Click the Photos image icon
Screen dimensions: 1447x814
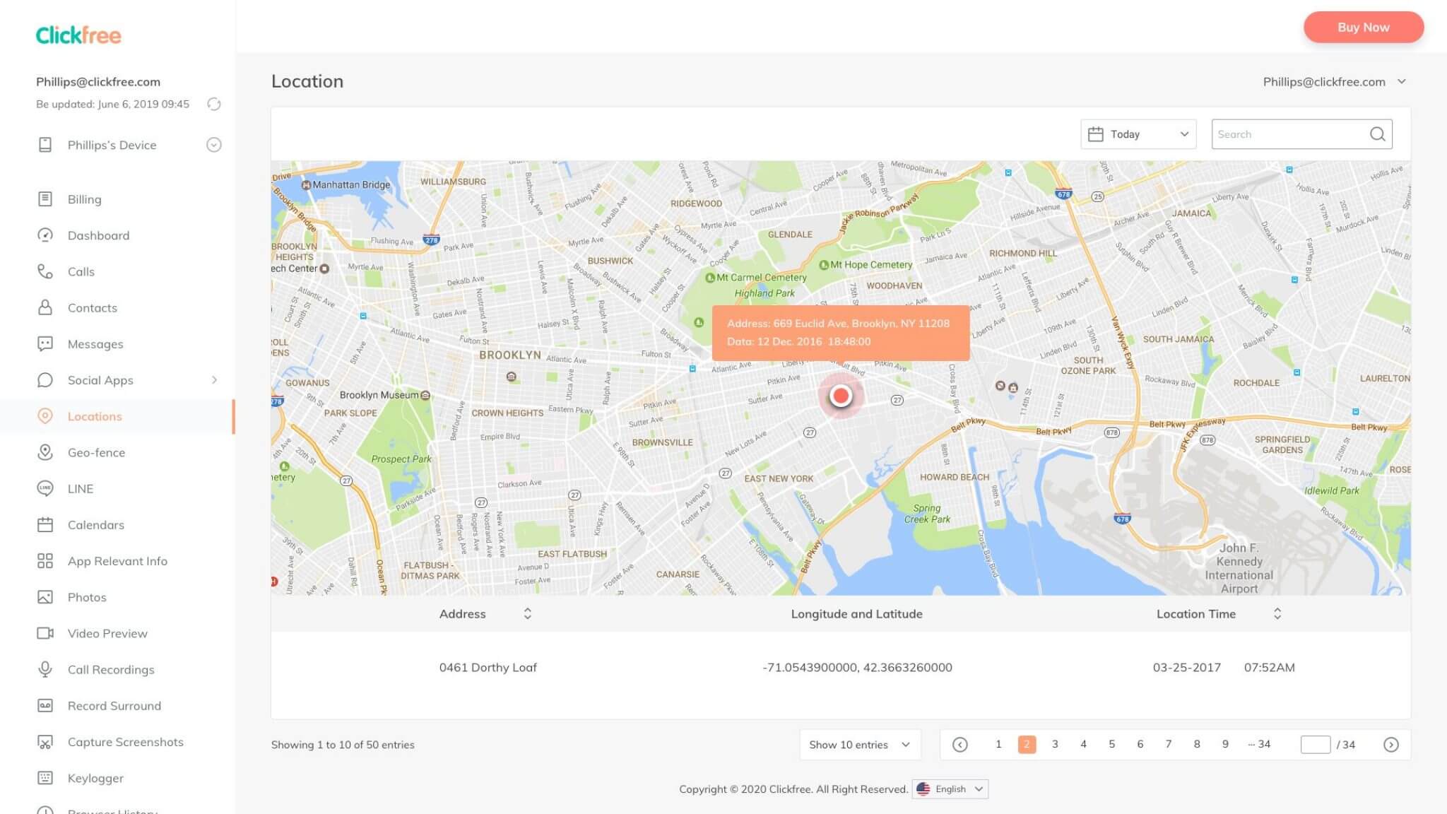pos(45,597)
